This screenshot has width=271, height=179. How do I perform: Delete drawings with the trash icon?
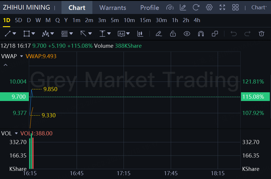262,34
